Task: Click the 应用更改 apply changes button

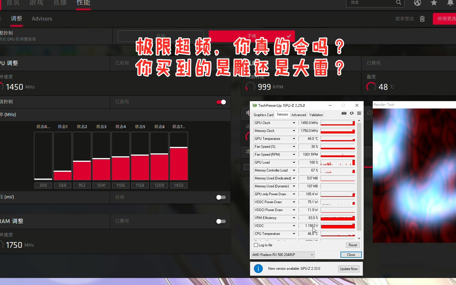Action: tap(445, 19)
